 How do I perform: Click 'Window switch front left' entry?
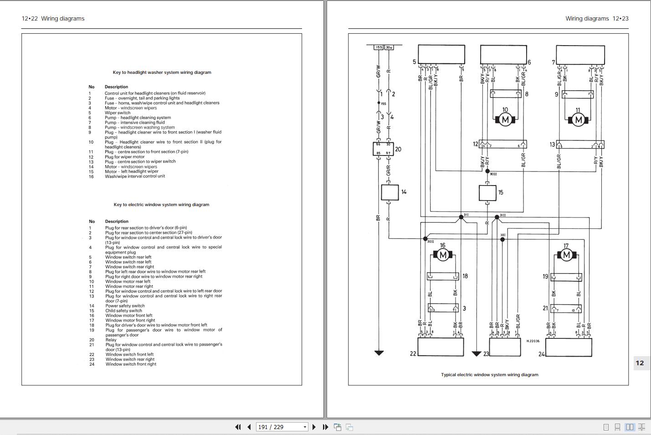[x=129, y=354]
